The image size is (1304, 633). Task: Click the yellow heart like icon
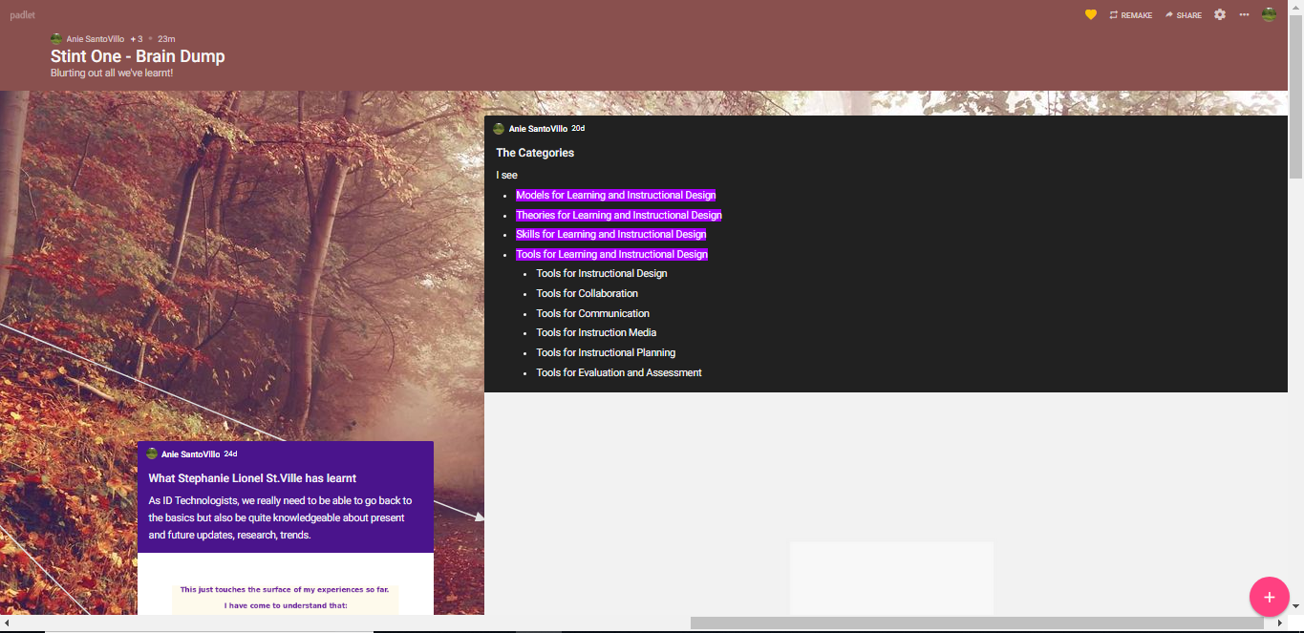(x=1091, y=14)
